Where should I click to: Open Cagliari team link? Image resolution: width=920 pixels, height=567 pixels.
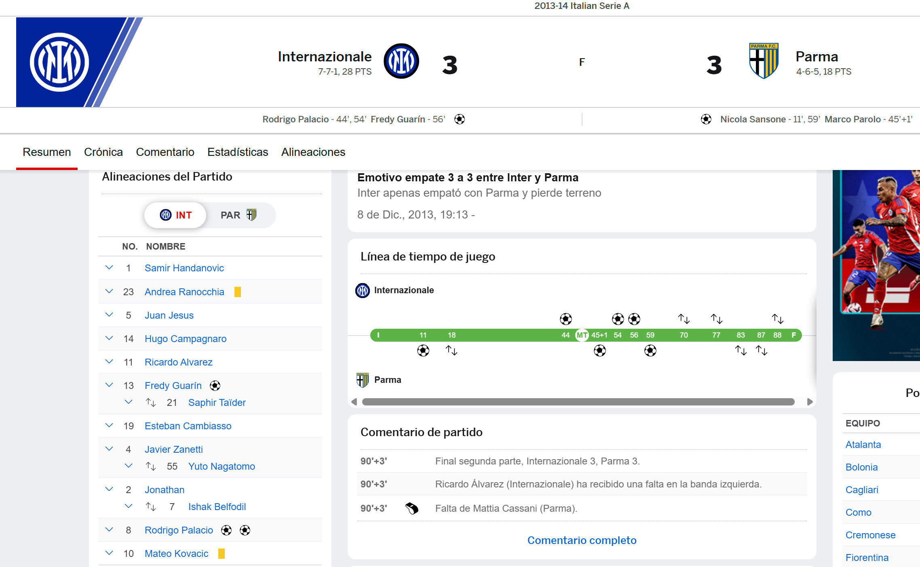click(x=862, y=490)
